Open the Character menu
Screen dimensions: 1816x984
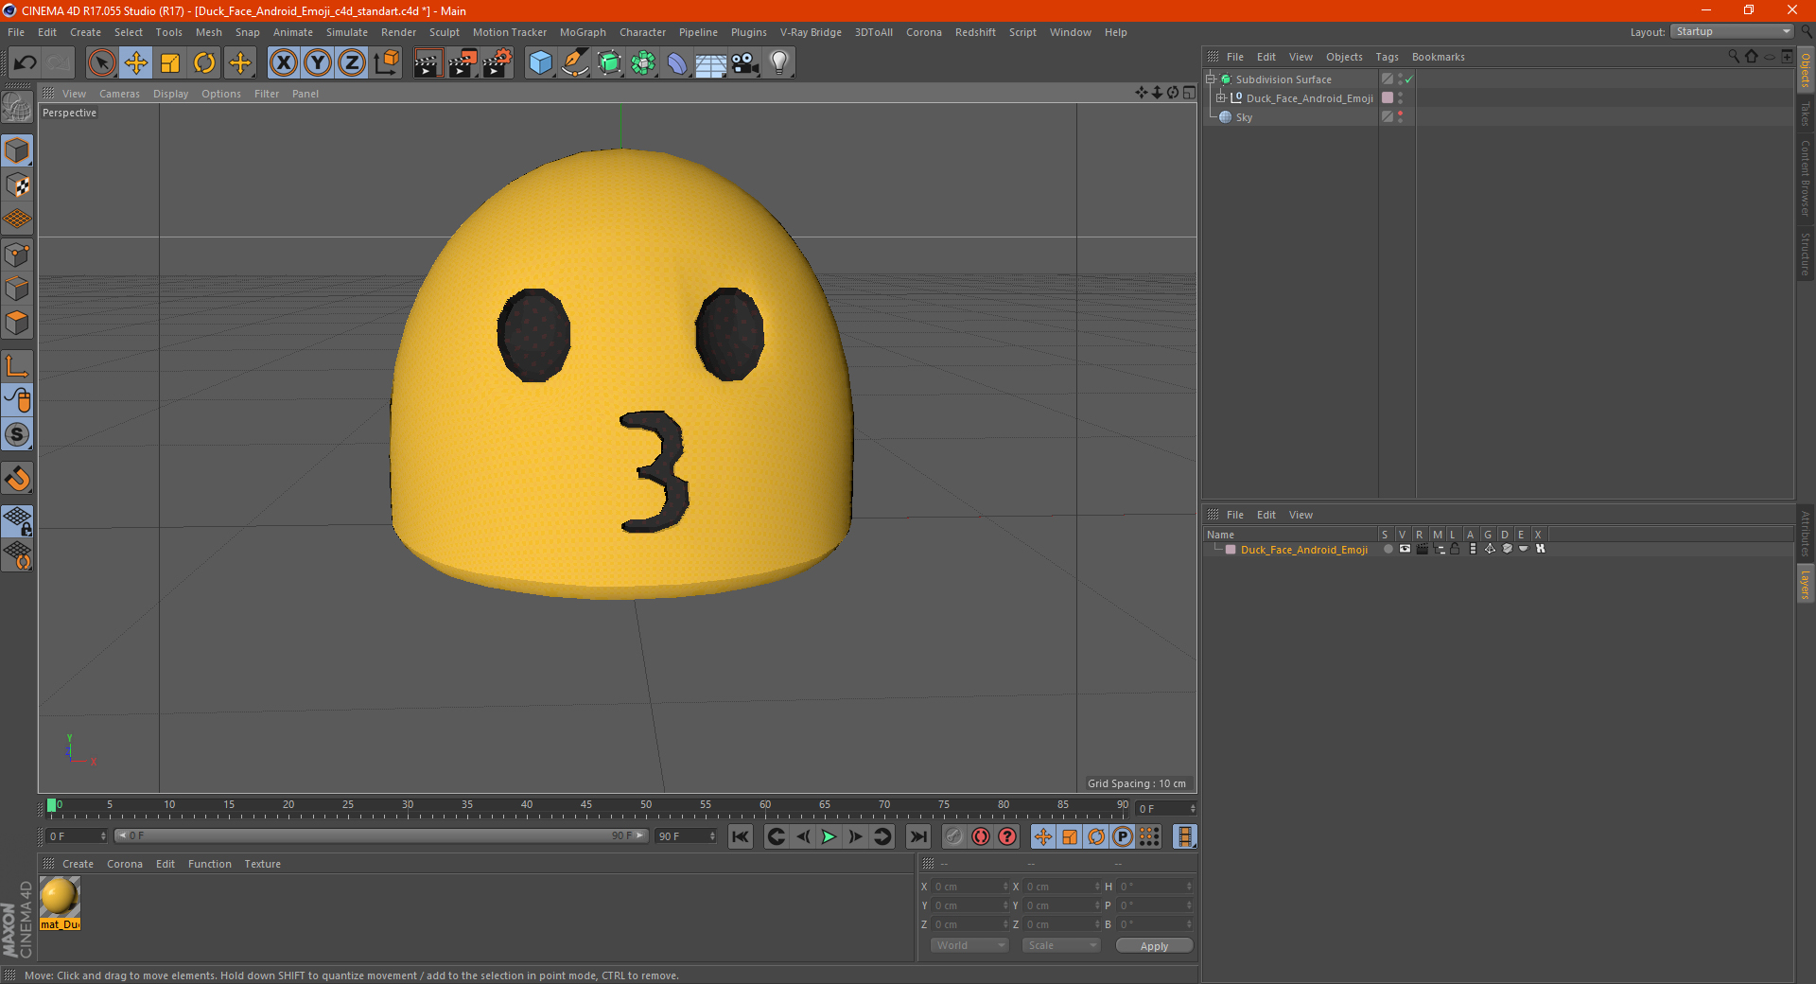[x=643, y=32]
